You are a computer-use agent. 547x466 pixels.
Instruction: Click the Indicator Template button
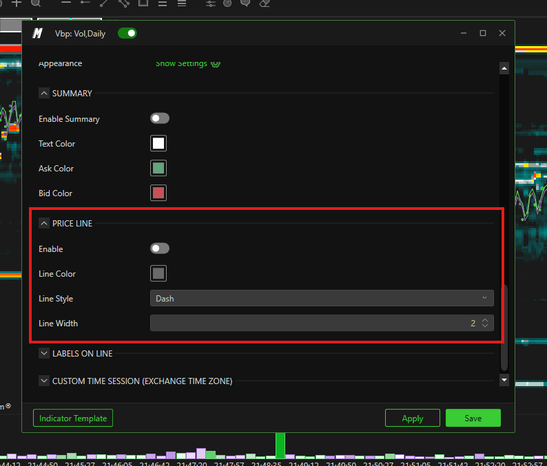(x=73, y=418)
